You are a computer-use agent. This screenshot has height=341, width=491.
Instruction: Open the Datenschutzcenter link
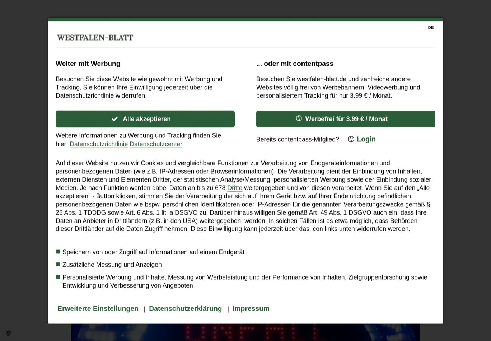[156, 144]
